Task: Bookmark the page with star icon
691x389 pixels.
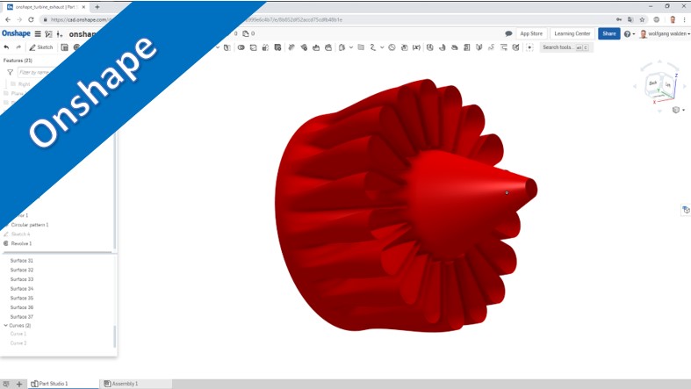Action: click(642, 19)
